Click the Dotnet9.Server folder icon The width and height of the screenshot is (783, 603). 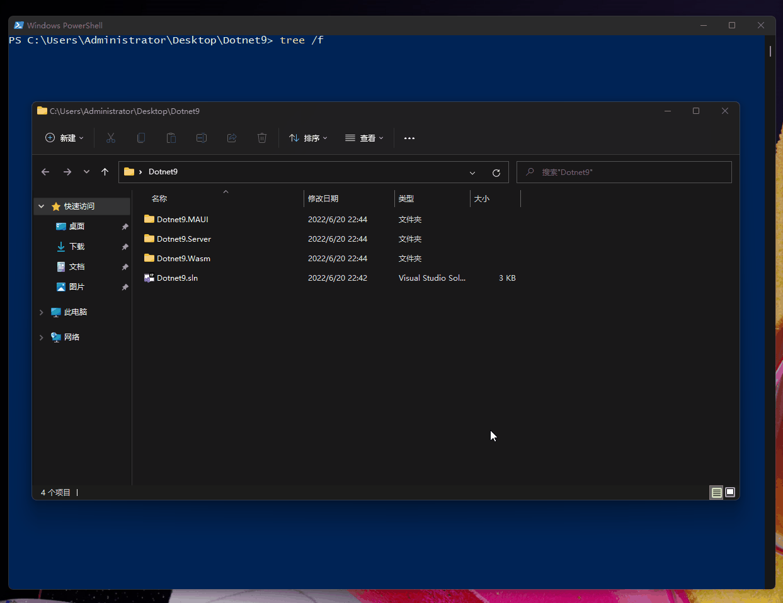tap(149, 239)
